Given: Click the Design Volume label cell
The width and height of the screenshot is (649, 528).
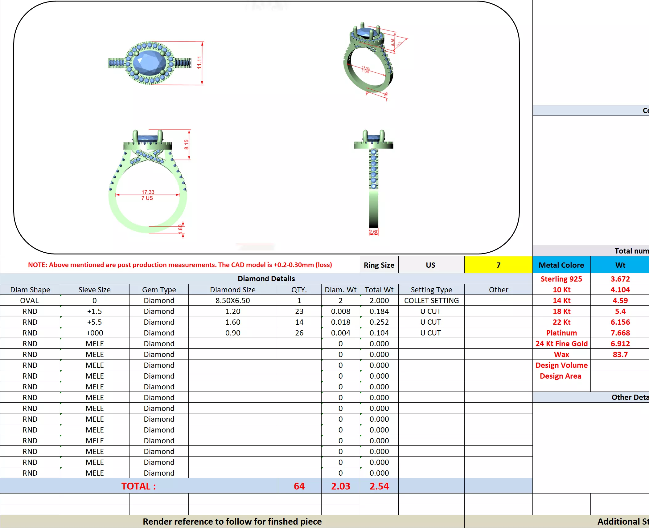Looking at the screenshot, I should [561, 365].
